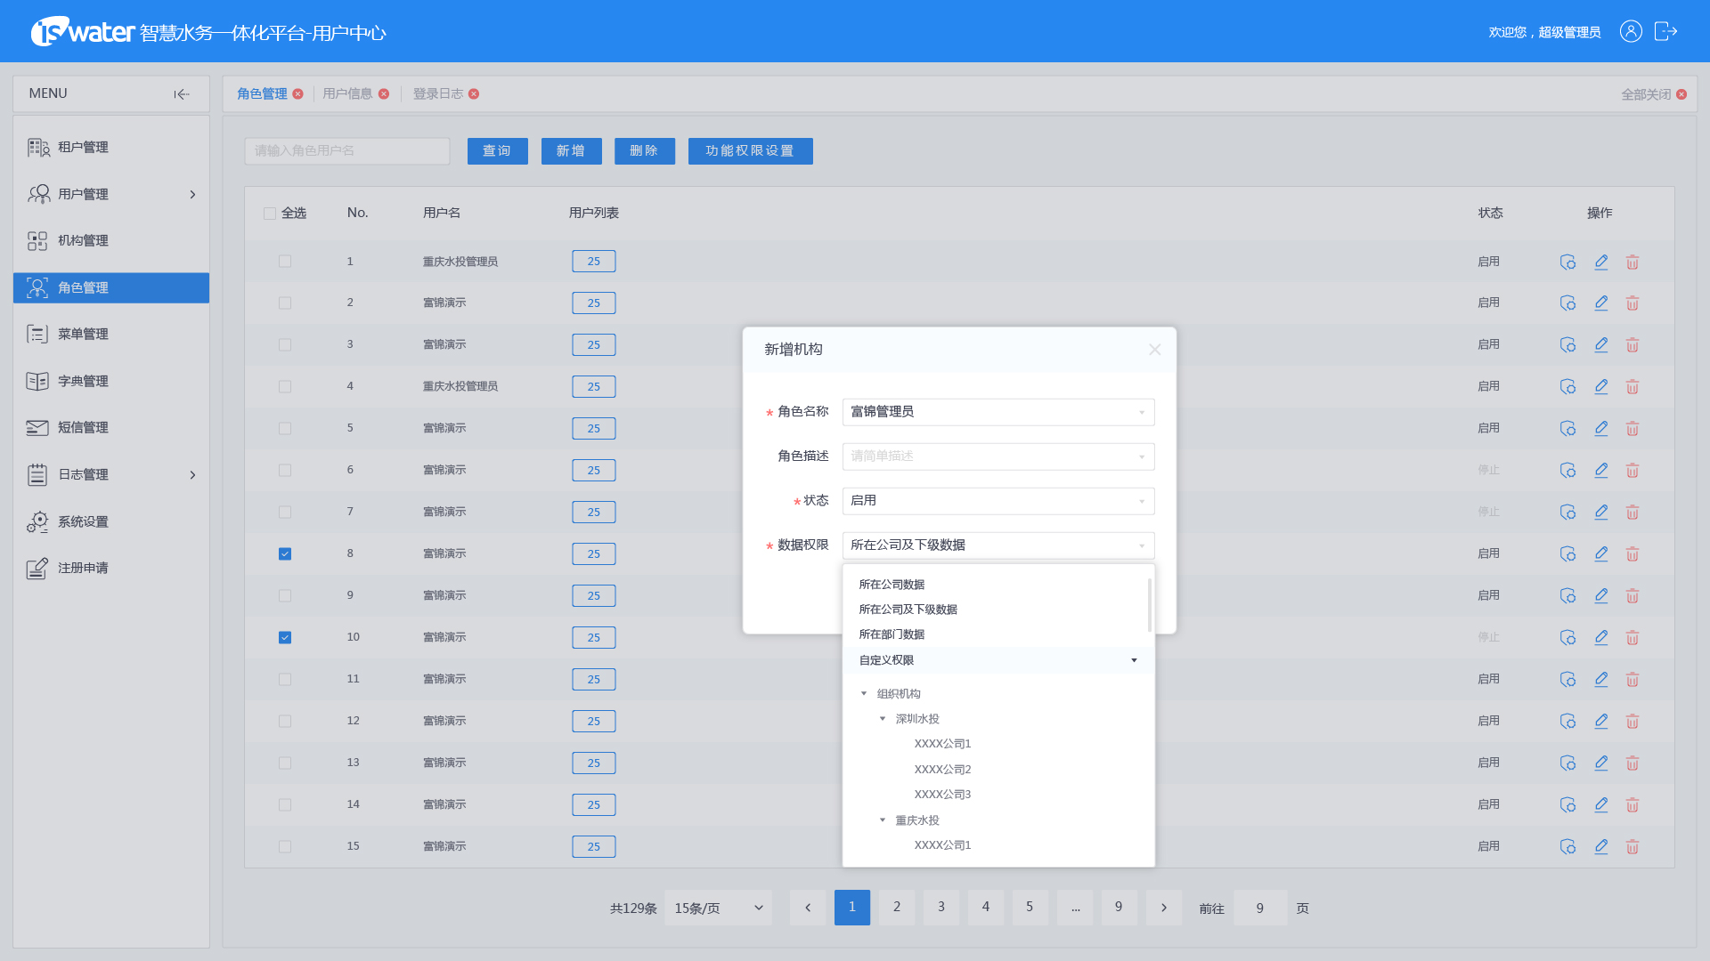Open row 1 user list count 25
Image resolution: width=1710 pixels, height=961 pixels.
(x=594, y=262)
